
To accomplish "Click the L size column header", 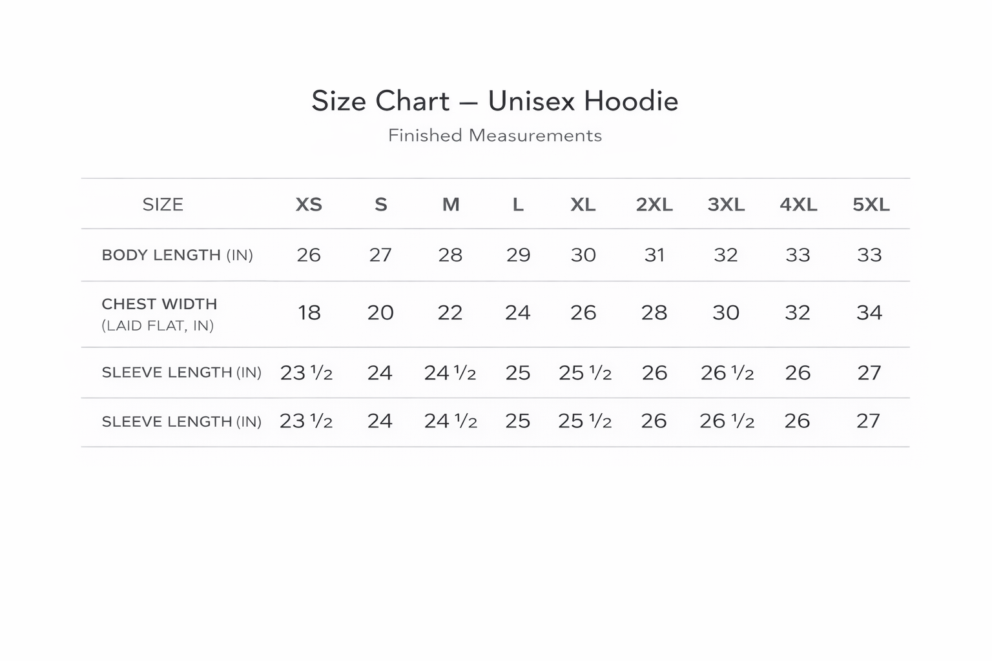I will pos(518,205).
